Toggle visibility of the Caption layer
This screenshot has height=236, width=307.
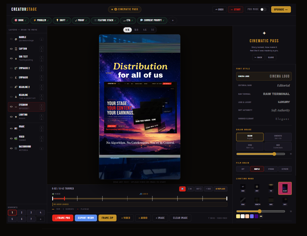tap(11, 49)
